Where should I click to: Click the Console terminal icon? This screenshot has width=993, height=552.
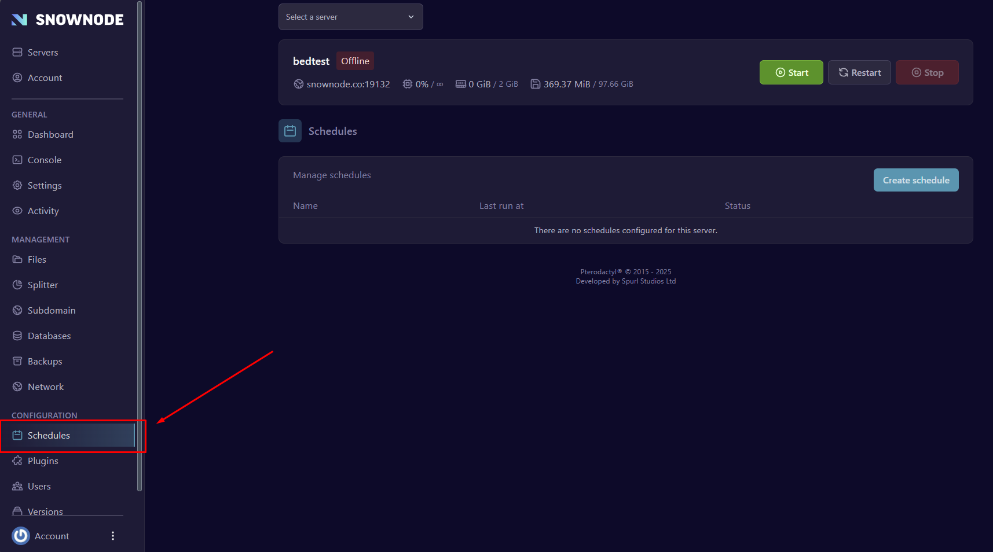tap(17, 160)
